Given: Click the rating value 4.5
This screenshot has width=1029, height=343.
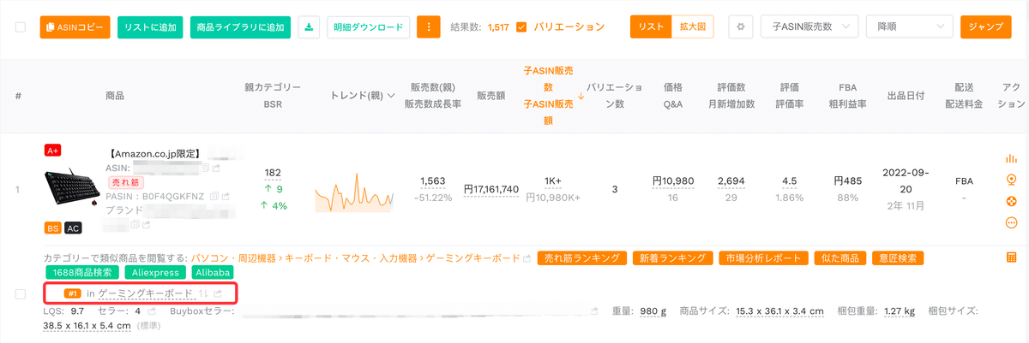Looking at the screenshot, I should click(791, 181).
